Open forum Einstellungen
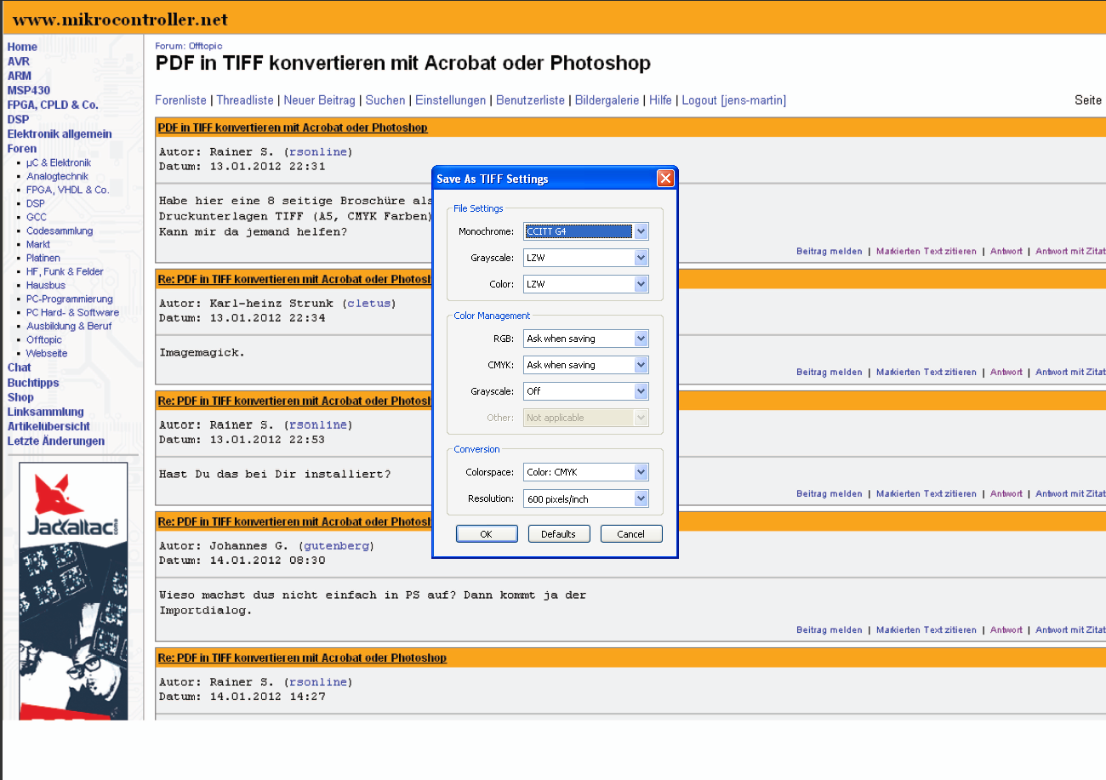Image resolution: width=1106 pixels, height=780 pixels. pos(451,100)
